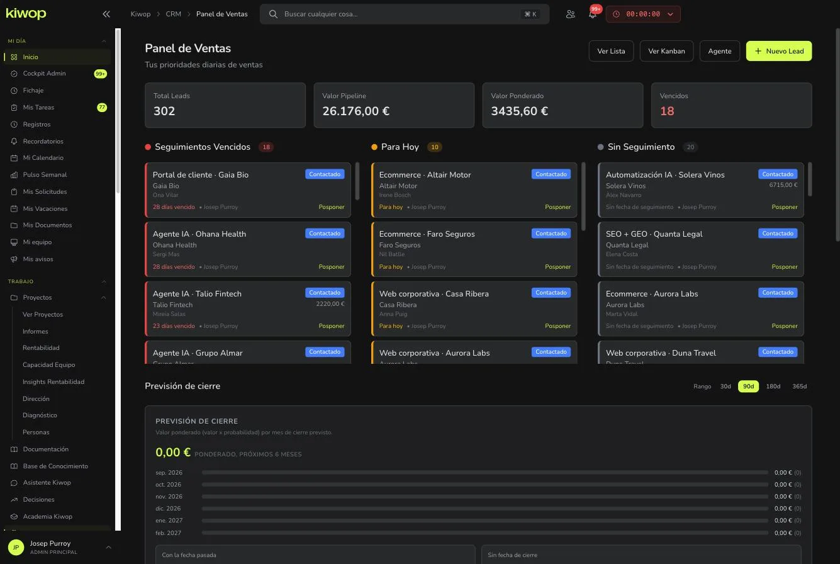Click the Pulso Semanal chart icon
840x564 pixels.
pos(14,175)
